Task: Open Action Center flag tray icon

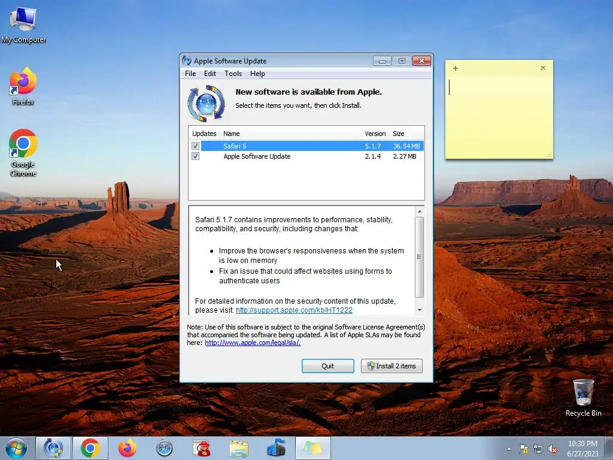Action: click(x=523, y=449)
